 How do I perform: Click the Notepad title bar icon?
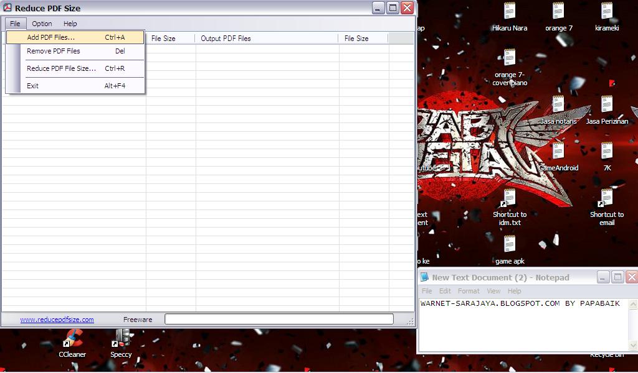pos(424,277)
